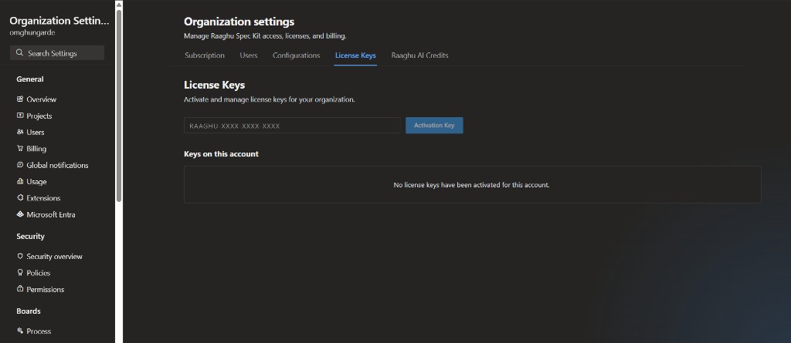The width and height of the screenshot is (791, 343).
Task: Click the 'General' section heading
Action: 30,79
